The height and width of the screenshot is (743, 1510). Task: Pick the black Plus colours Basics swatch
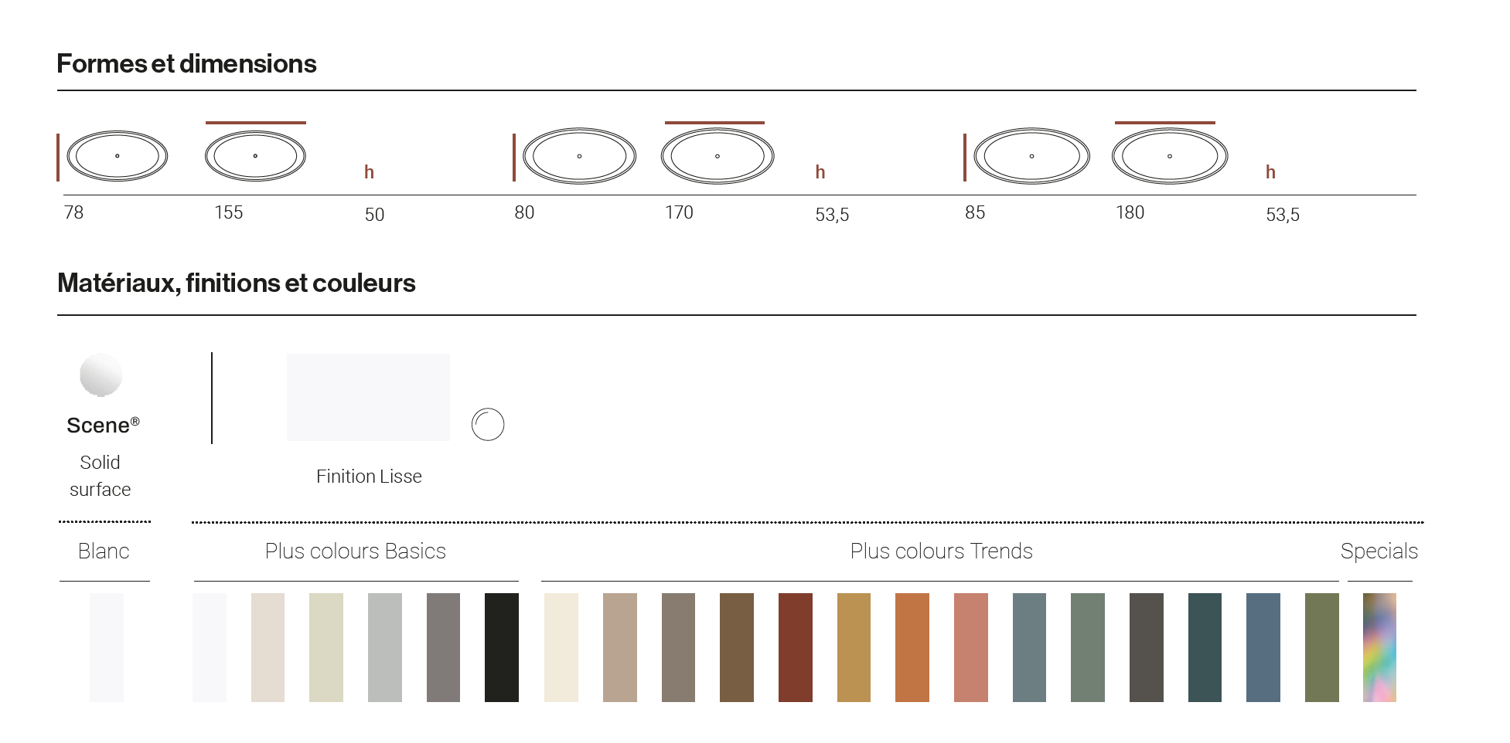(x=502, y=647)
